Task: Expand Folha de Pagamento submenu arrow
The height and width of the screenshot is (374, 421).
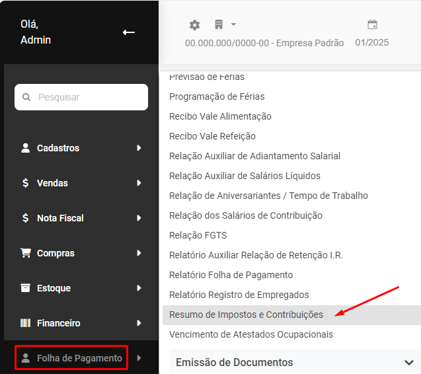Action: [x=139, y=358]
